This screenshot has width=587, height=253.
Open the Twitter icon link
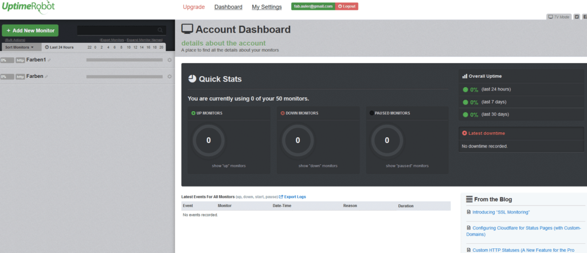pyautogui.click(x=577, y=17)
